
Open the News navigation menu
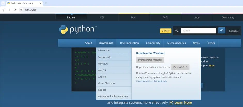[x=196, y=43]
